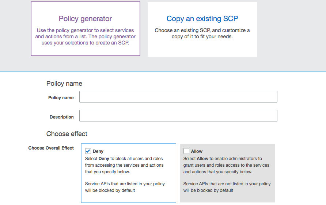Enable the Allow checkbox
326x205 pixels.
pos(186,151)
